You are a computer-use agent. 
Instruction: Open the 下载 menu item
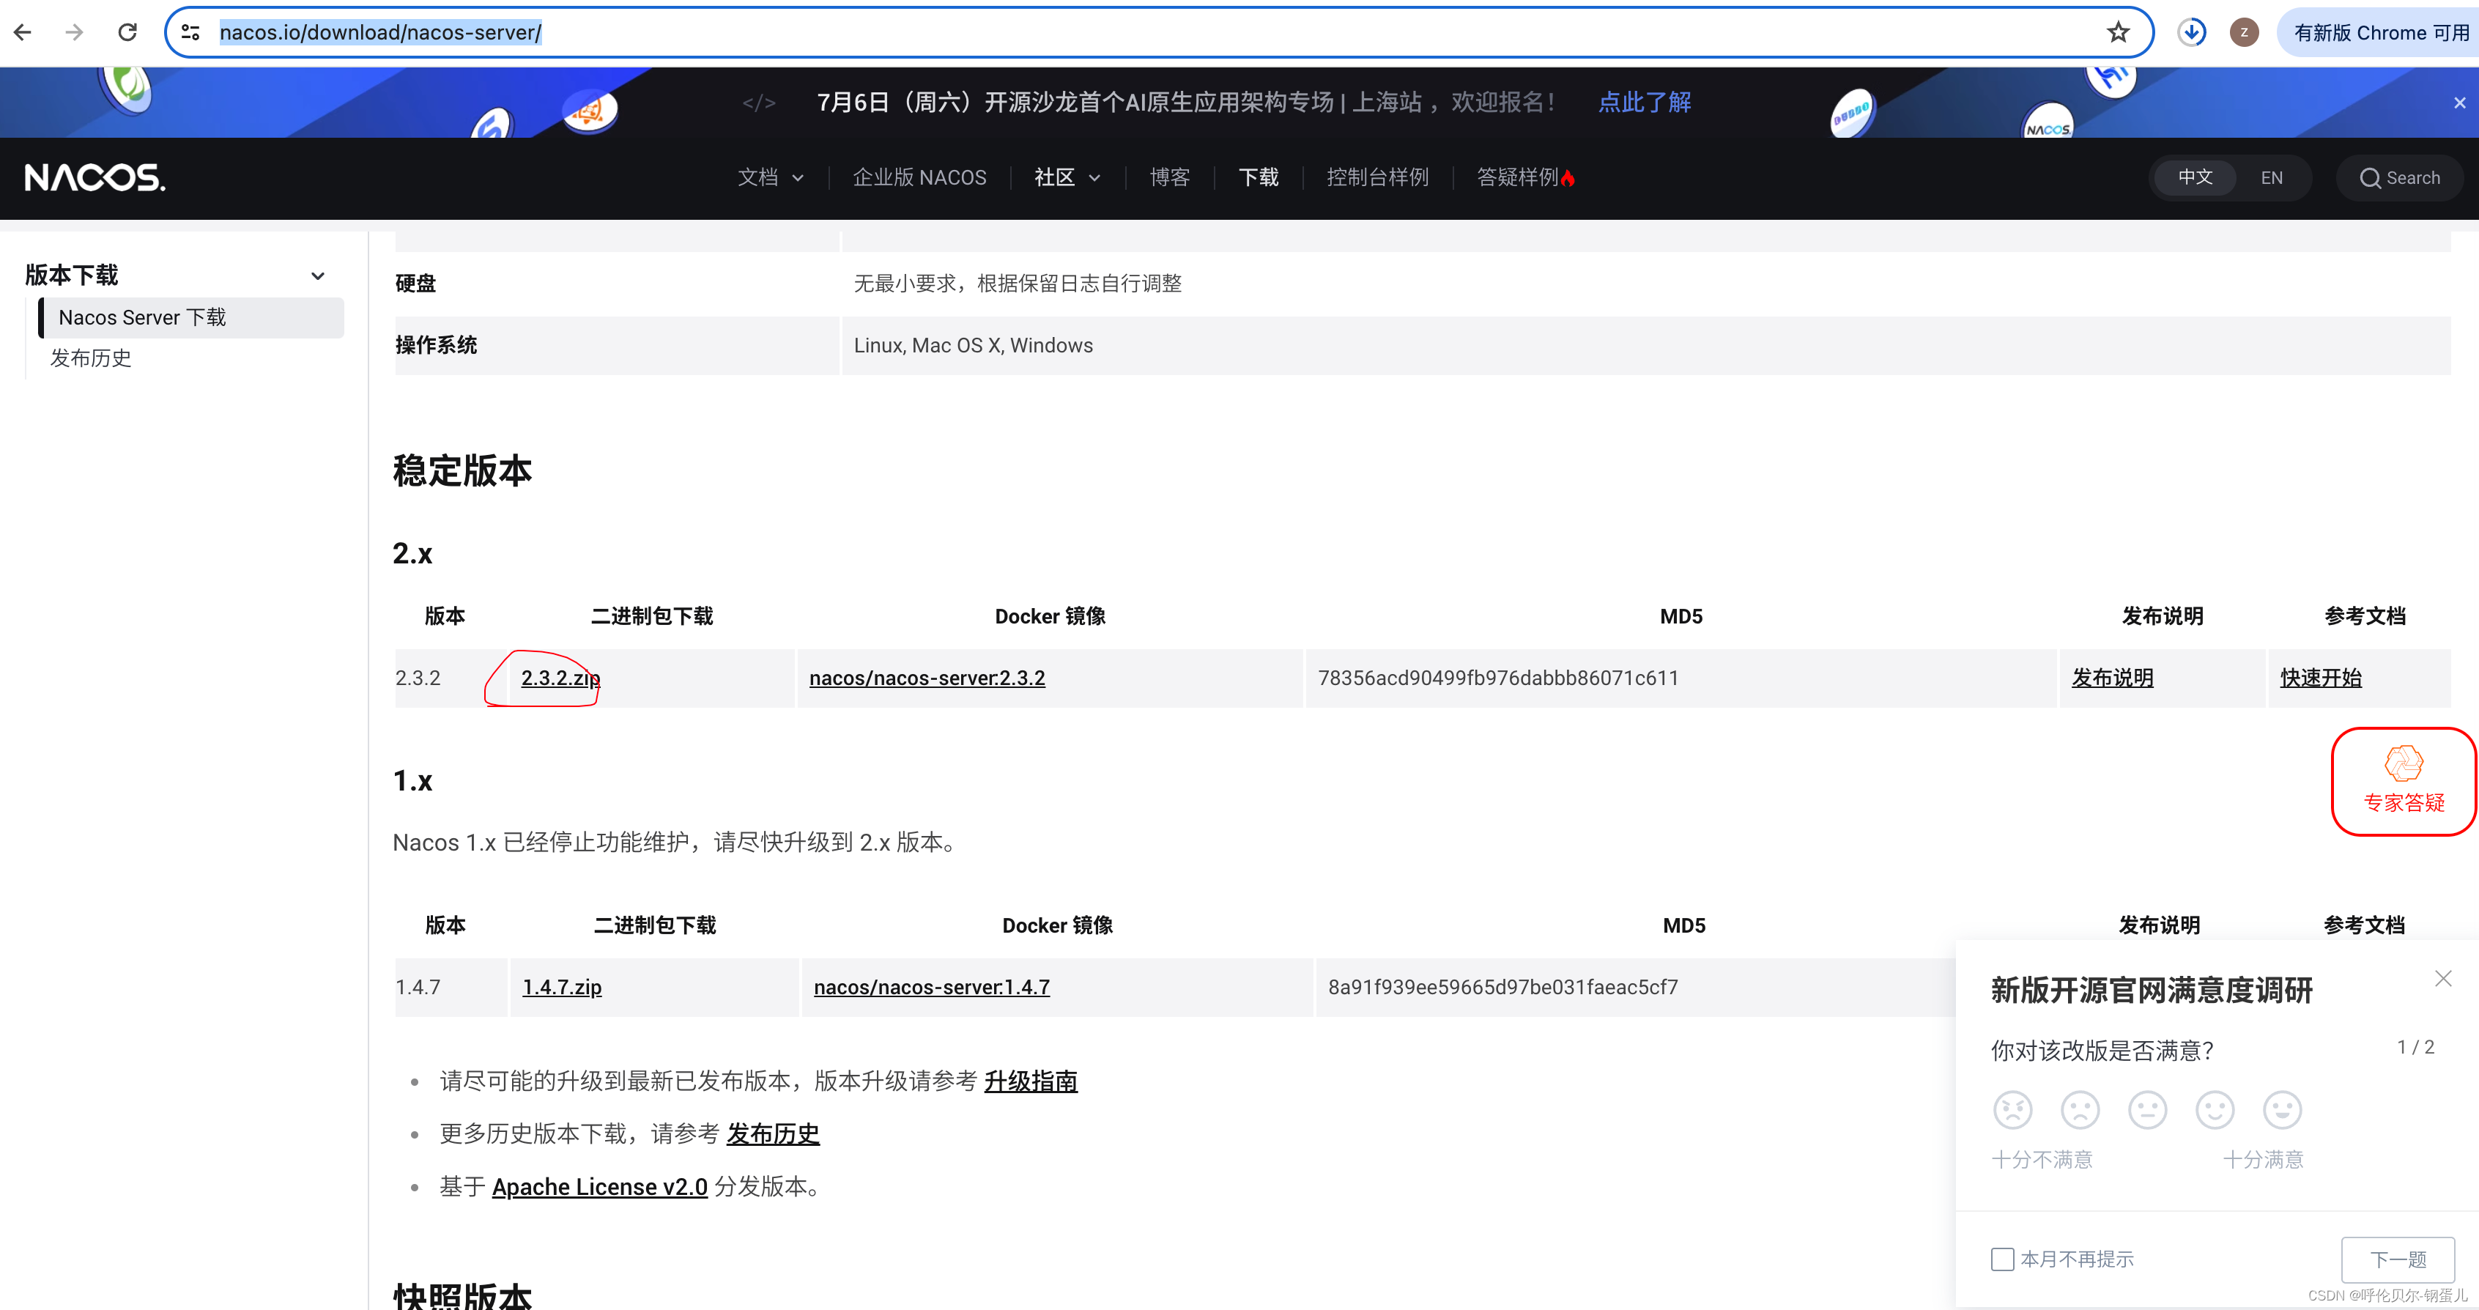1258,177
